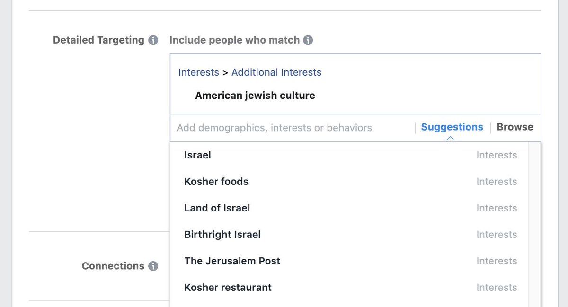568x307 pixels.
Task: Select the Kosher restaurant suggestion
Action: click(350, 288)
